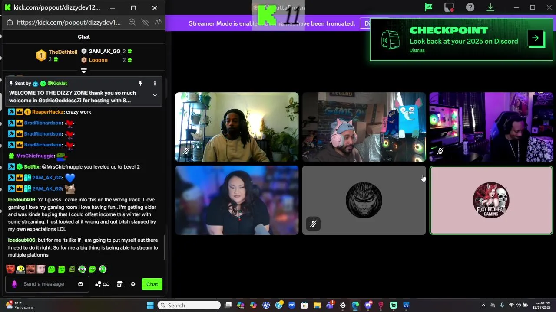Screen dimensions: 556x312
Task: Open Windows Start menu
Action: point(150,305)
